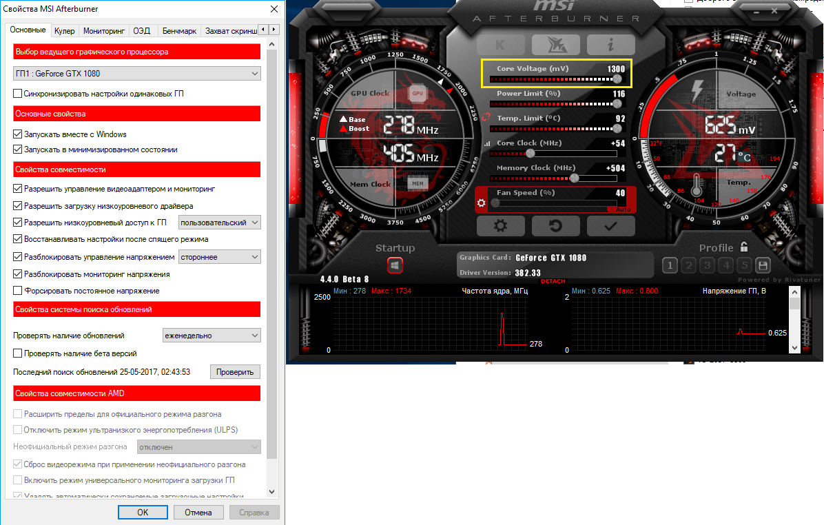The width and height of the screenshot is (824, 525).
Task: Click the signal bars icon beside Core Clock
Action: click(x=486, y=143)
